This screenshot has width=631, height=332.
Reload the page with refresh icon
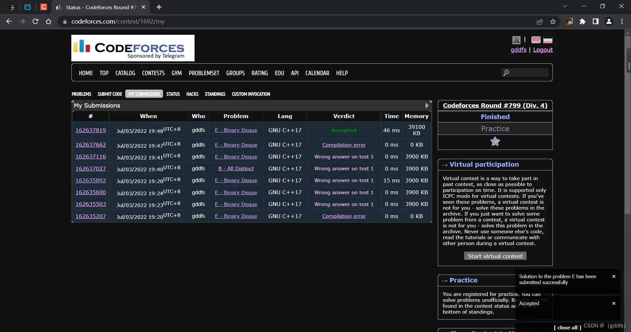35,21
